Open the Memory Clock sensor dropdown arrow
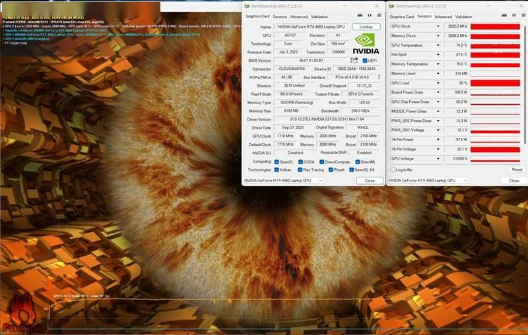Image resolution: width=528 pixels, height=335 pixels. (438, 36)
